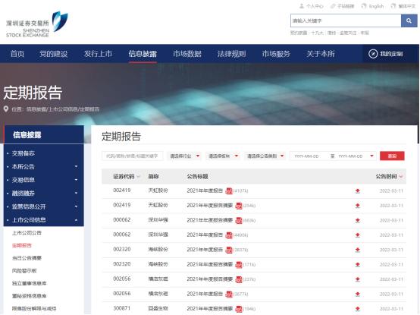Open 我的定制 compass icon in navigation bar
This screenshot has width=420, height=315.
pos(373,54)
